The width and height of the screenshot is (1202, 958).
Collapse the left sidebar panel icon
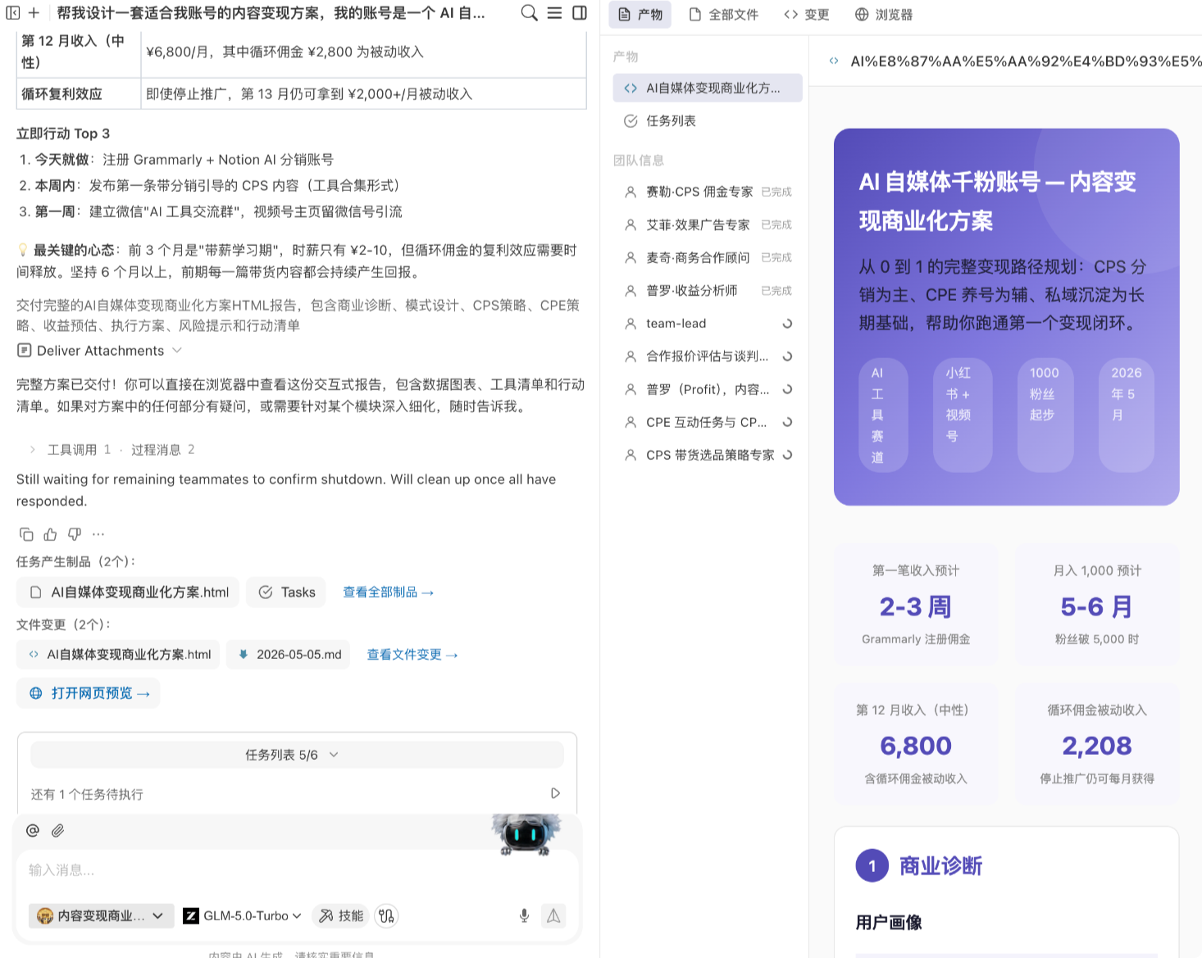pos(12,13)
